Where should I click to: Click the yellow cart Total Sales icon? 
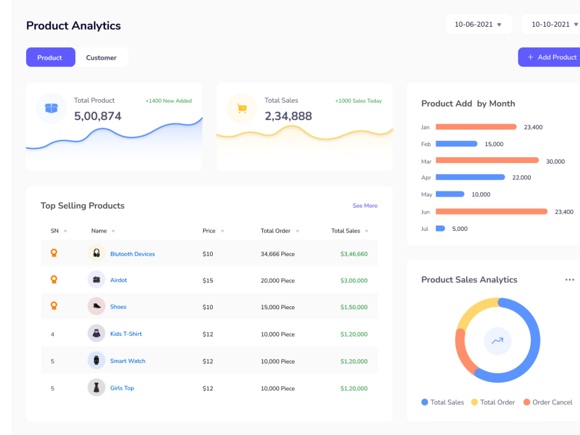242,108
